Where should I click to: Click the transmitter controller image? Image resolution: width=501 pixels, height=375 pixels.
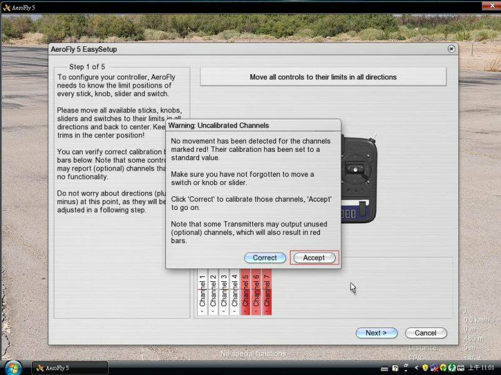click(359, 179)
